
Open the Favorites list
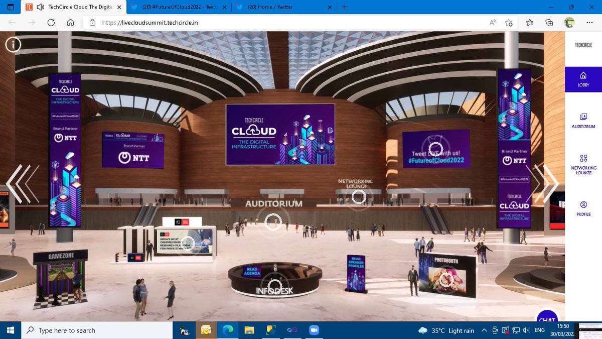click(x=530, y=23)
